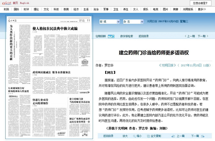Expand the 更多>> navigation menu

(202, 9)
